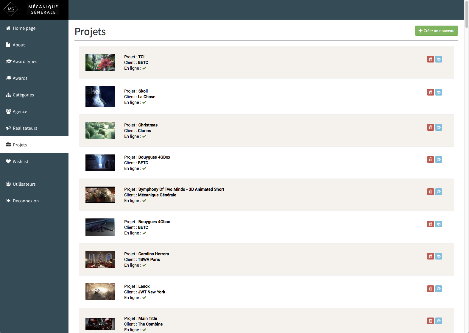The width and height of the screenshot is (469, 333).
Task: Click the Mécanique Générale logo
Action: 31,9
